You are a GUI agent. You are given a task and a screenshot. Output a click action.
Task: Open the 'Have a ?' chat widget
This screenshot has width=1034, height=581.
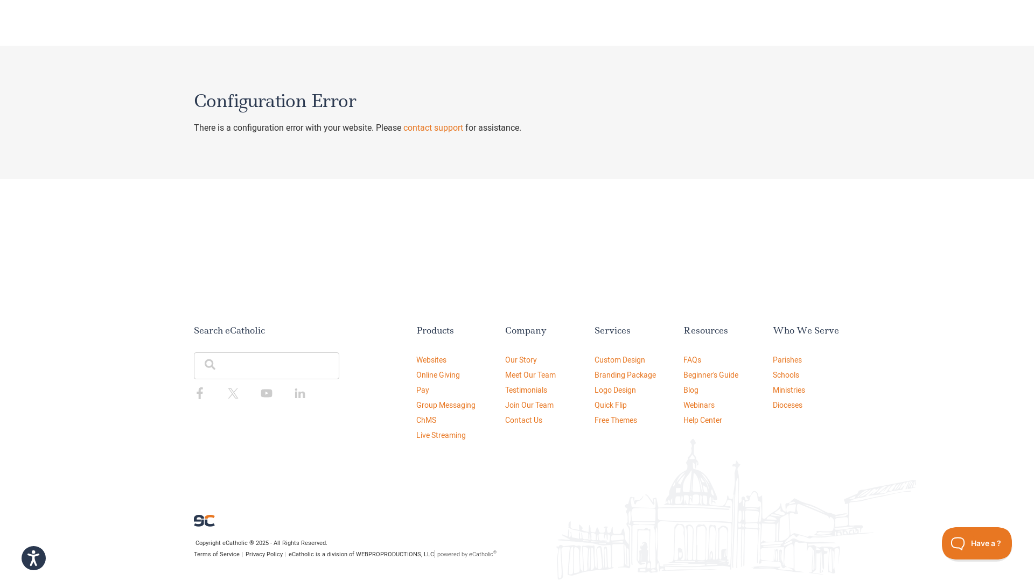click(x=976, y=543)
